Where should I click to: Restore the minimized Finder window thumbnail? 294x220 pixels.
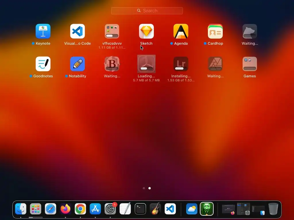258,210
